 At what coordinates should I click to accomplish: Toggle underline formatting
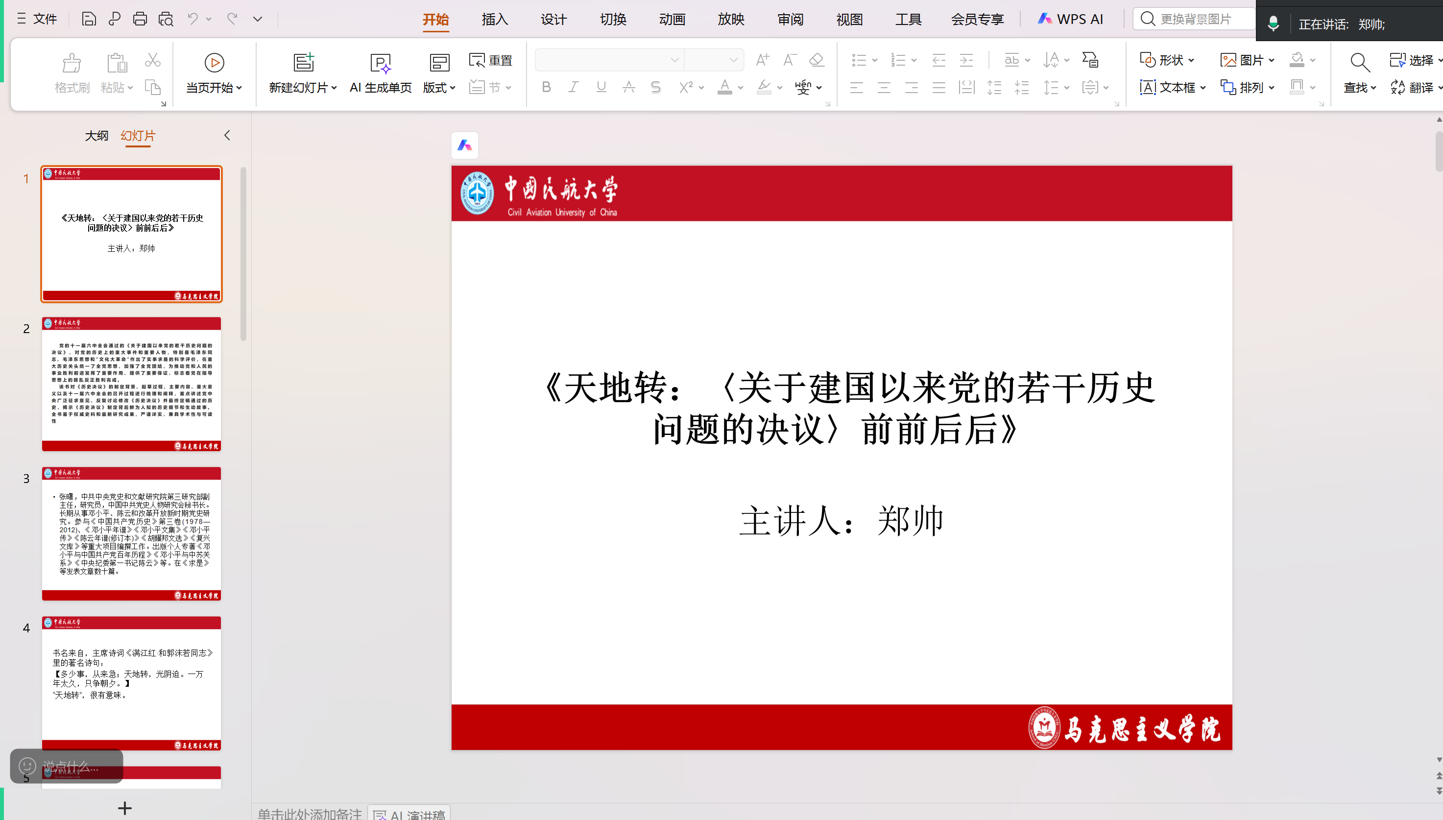pos(601,87)
